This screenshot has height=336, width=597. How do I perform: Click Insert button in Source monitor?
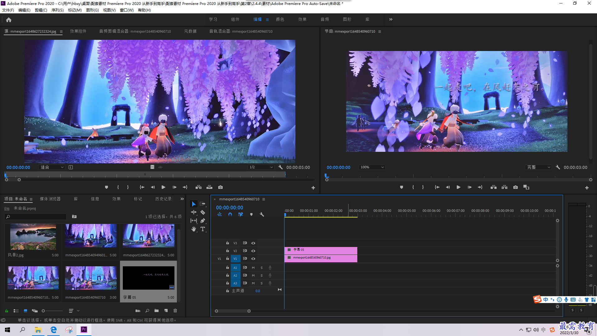198,187
